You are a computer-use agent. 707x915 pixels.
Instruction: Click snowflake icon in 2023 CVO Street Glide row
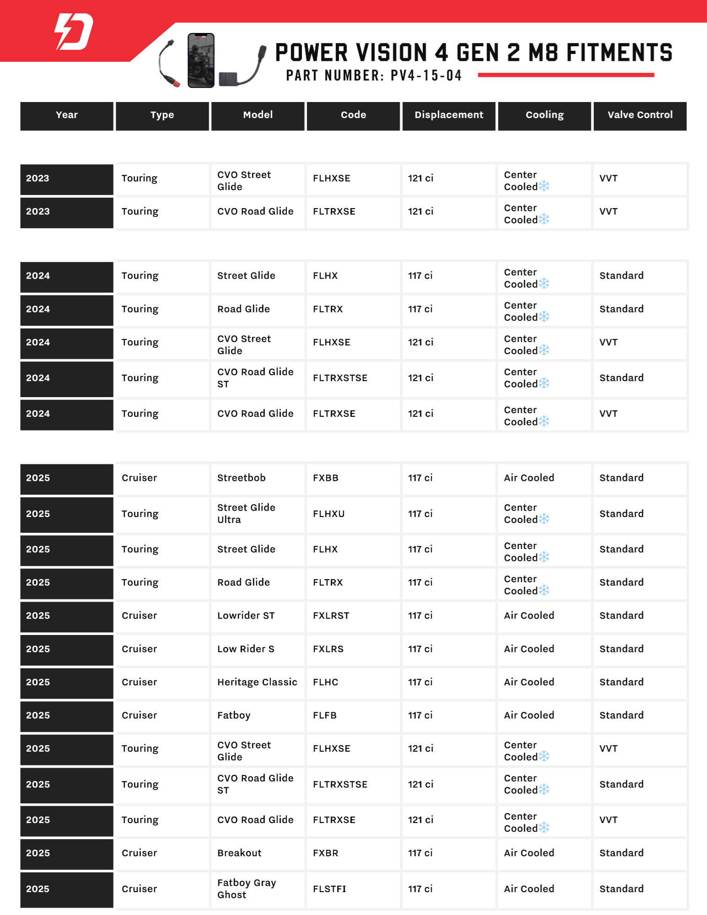point(544,186)
